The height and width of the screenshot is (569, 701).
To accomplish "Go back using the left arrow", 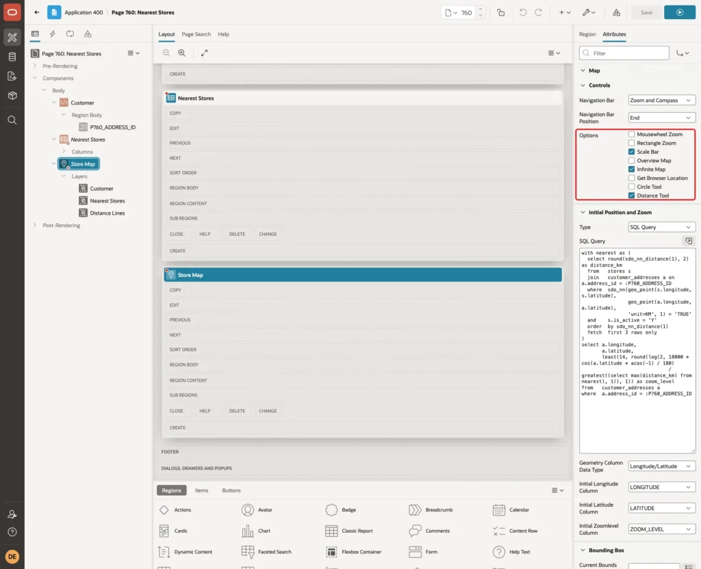I will [37, 12].
